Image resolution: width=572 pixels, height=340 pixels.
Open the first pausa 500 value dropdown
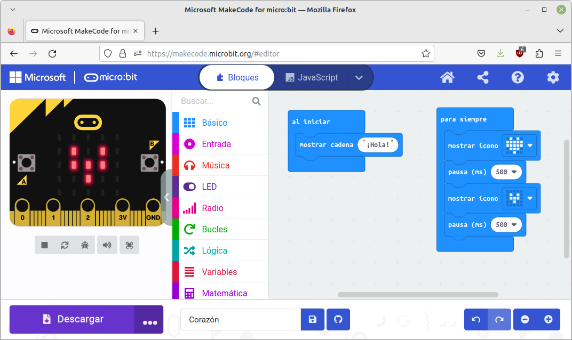click(x=506, y=172)
